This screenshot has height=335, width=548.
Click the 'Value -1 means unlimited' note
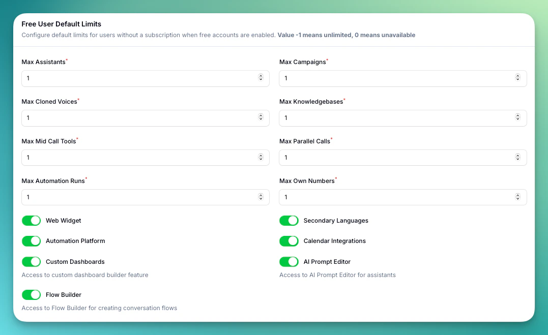coord(347,35)
